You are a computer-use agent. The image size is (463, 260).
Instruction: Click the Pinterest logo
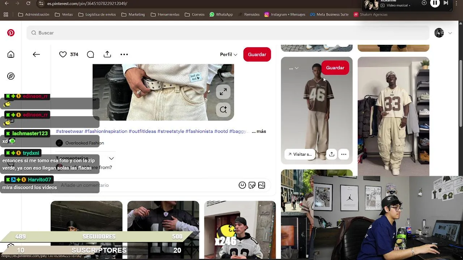[11, 33]
